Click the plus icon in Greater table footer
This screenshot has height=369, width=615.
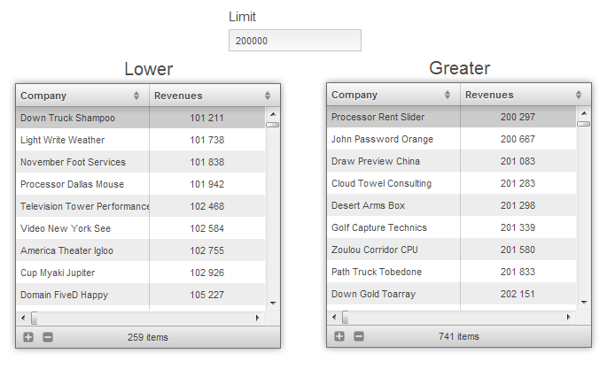339,336
